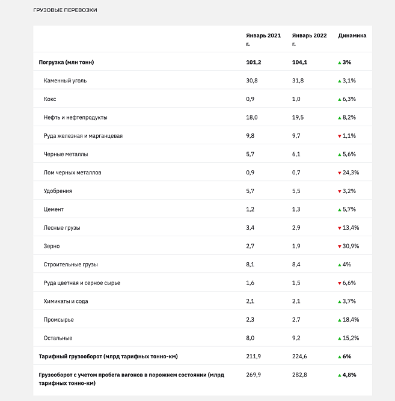The height and width of the screenshot is (401, 395).
Task: Click the Нефть и нефтепродукты row label
Action: (x=75, y=118)
